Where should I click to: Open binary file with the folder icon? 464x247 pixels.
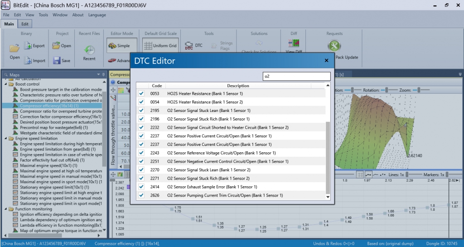(x=14, y=48)
